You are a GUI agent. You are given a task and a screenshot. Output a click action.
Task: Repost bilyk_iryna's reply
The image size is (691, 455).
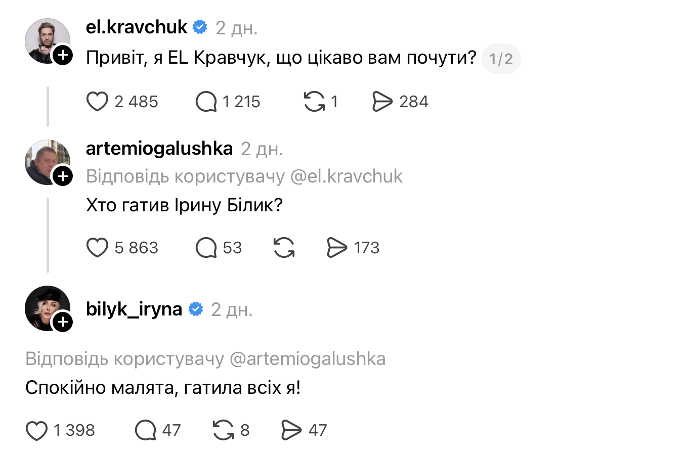[x=223, y=431]
